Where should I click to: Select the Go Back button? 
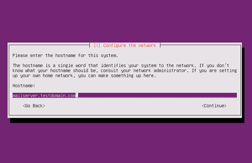pyautogui.click(x=34, y=106)
